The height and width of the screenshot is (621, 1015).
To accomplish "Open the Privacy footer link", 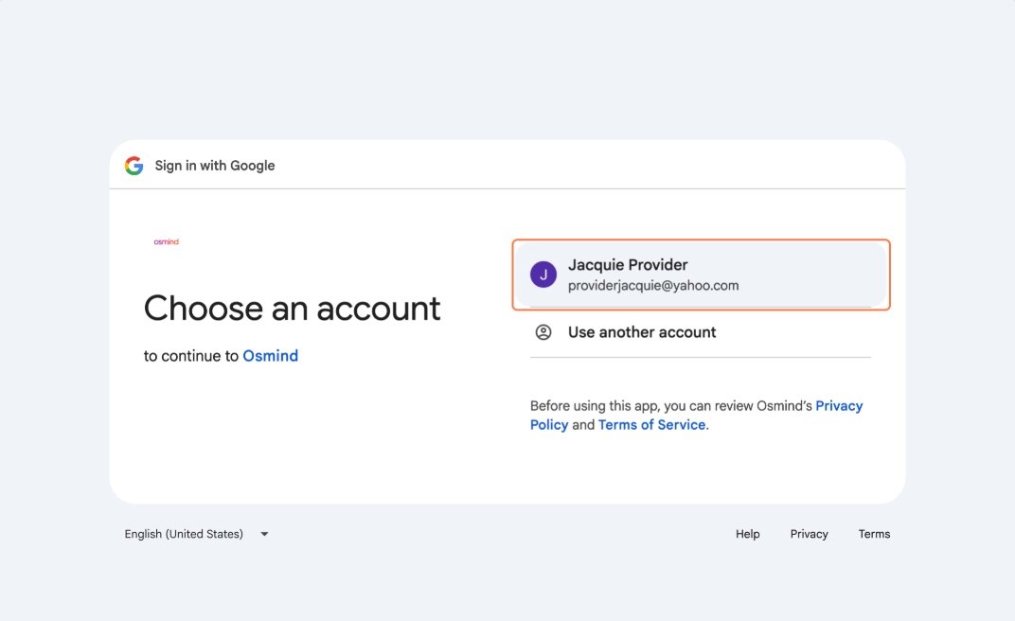I will click(810, 534).
